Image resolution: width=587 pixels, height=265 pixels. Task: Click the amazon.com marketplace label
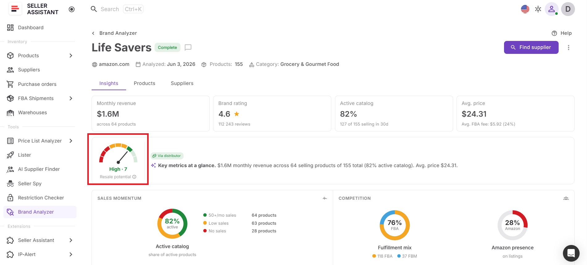point(111,64)
